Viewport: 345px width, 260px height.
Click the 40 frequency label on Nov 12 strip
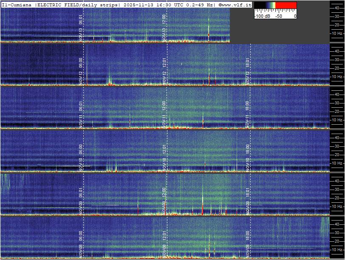[337, 50]
